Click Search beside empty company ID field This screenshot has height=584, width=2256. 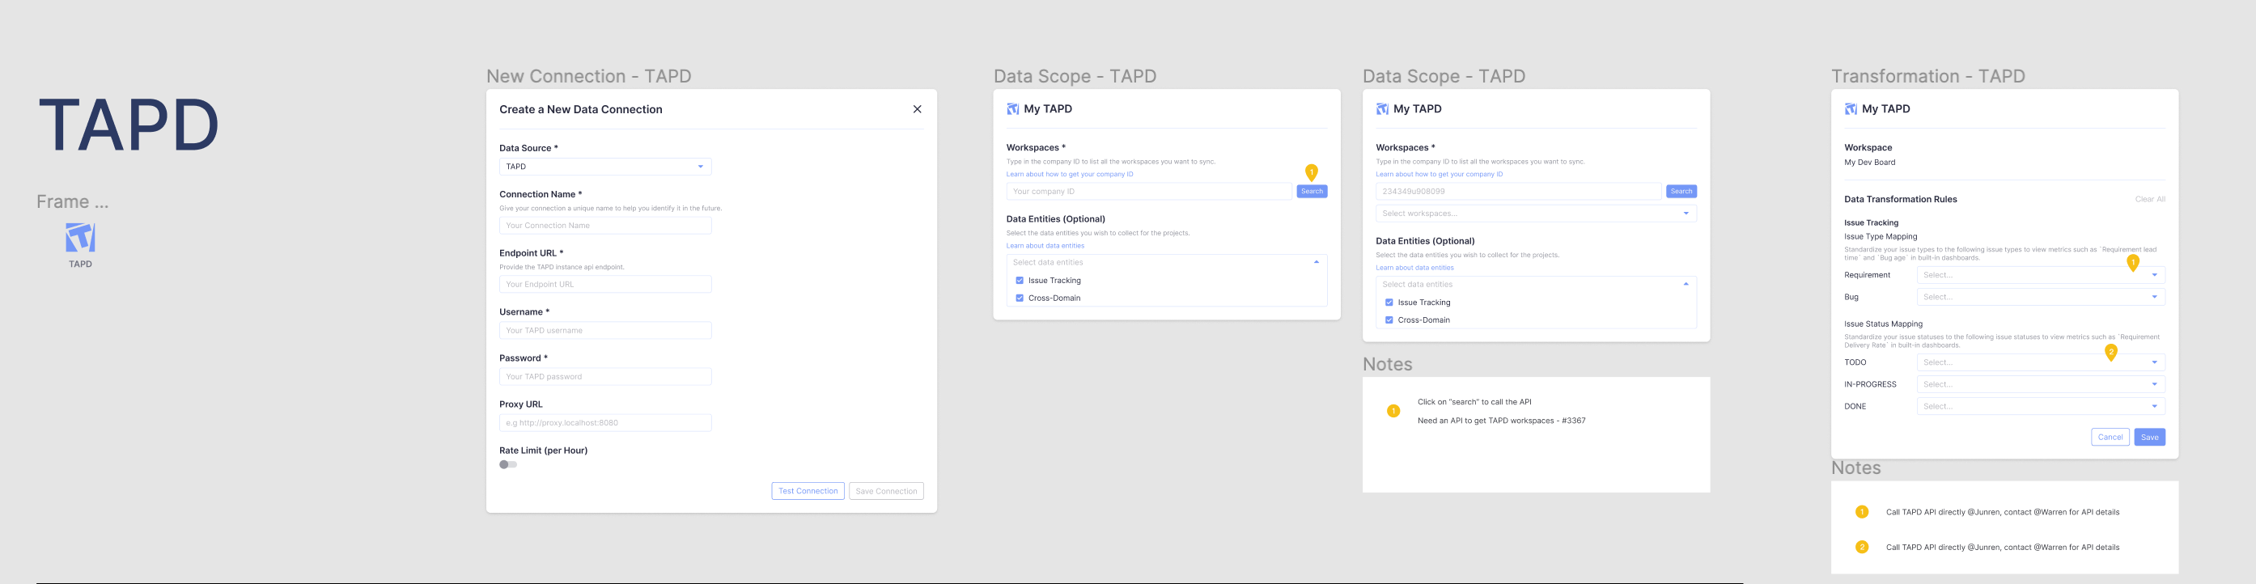tap(1311, 192)
